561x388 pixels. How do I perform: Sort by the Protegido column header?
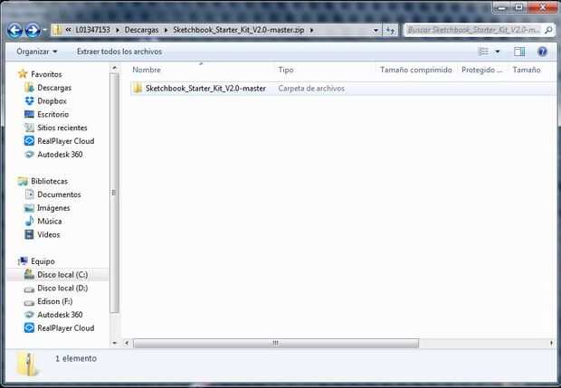[482, 70]
